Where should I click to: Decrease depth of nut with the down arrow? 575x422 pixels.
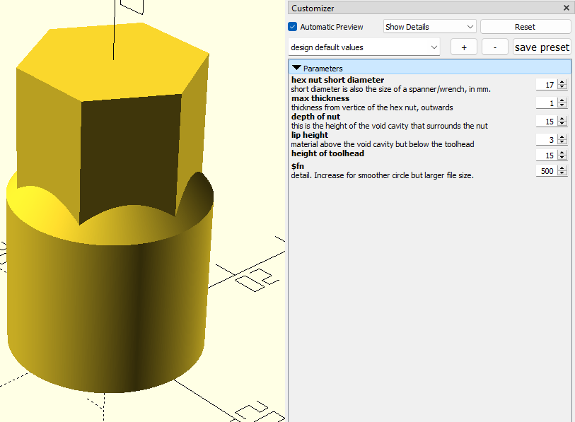[x=562, y=124]
